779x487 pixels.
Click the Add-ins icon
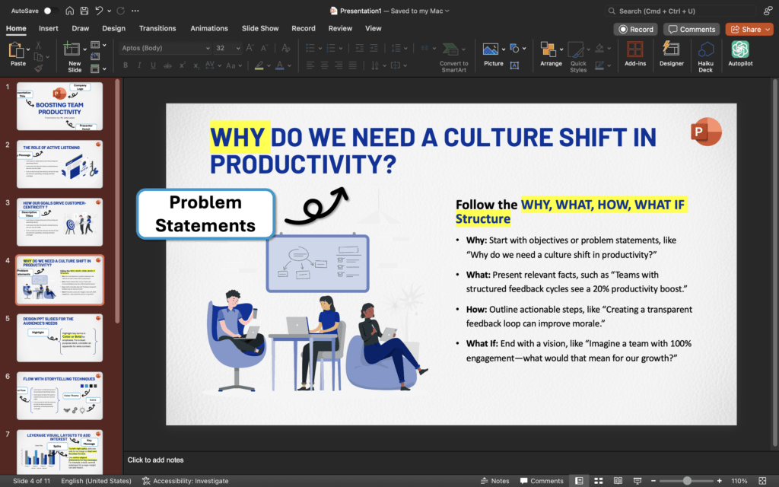(x=634, y=53)
